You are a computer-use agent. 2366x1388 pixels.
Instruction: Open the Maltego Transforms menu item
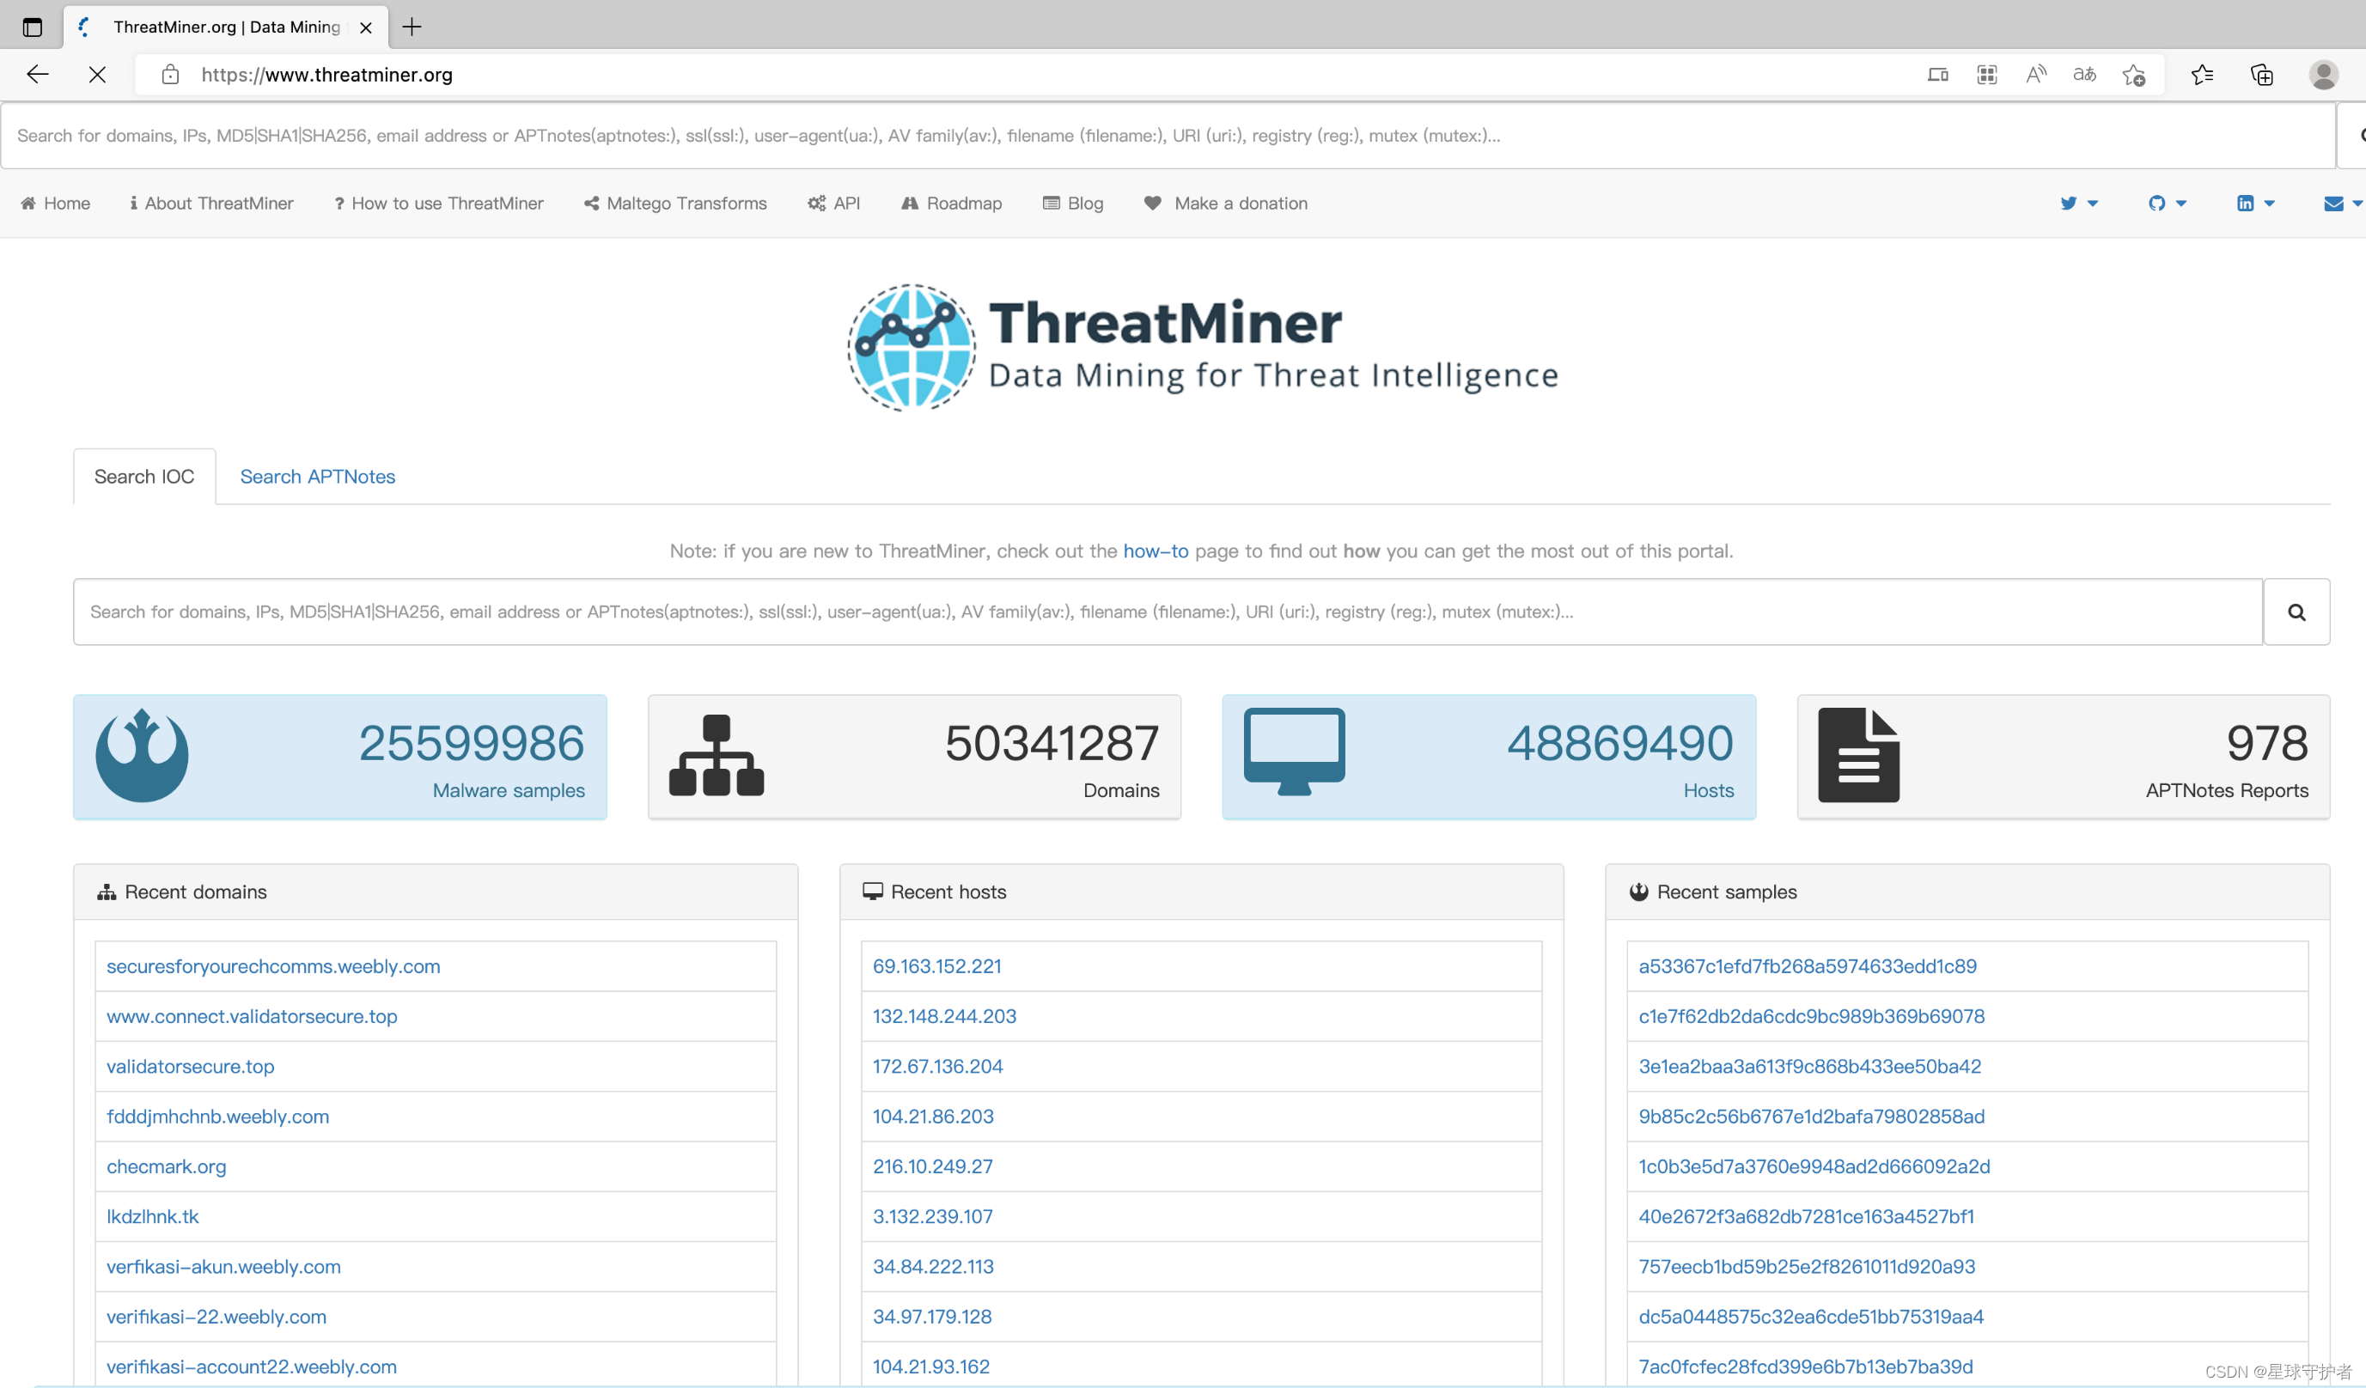(x=675, y=204)
